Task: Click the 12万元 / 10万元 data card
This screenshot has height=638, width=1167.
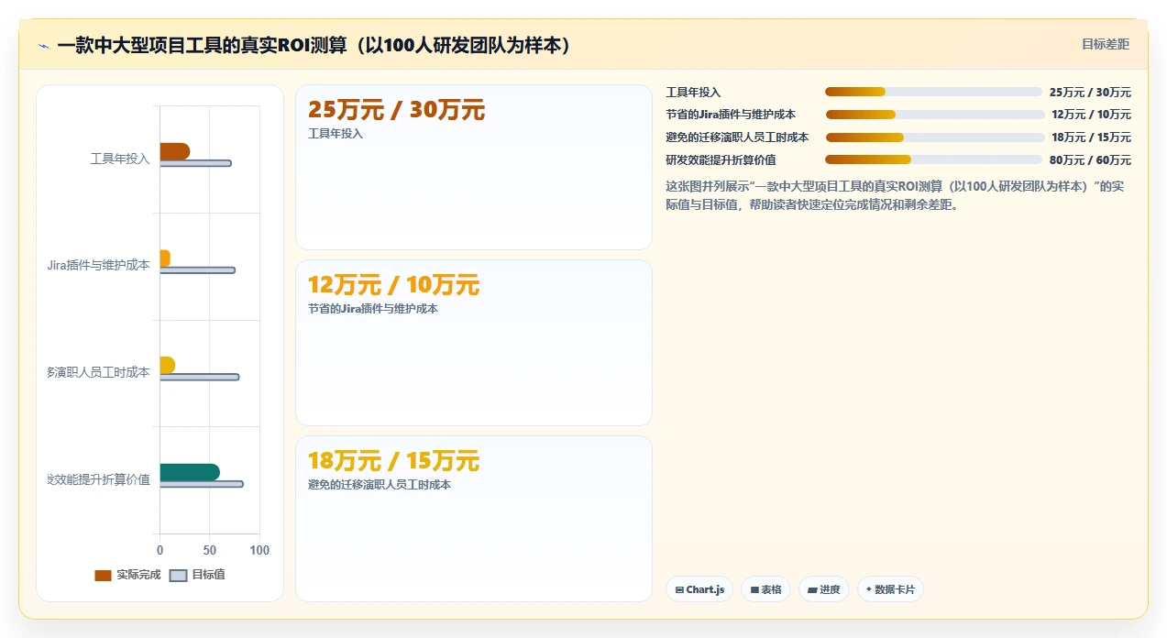Action: click(x=474, y=343)
